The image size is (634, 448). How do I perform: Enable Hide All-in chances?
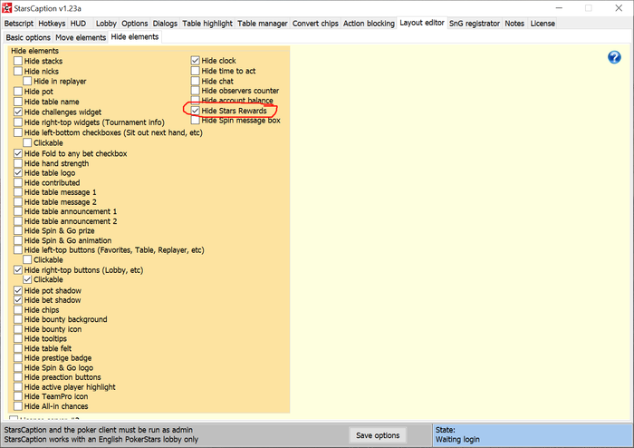pos(18,406)
